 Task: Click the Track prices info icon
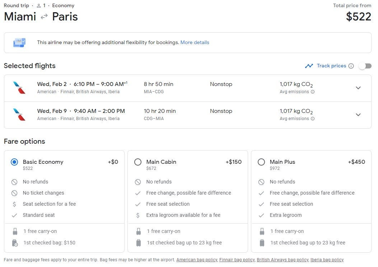click(351, 66)
